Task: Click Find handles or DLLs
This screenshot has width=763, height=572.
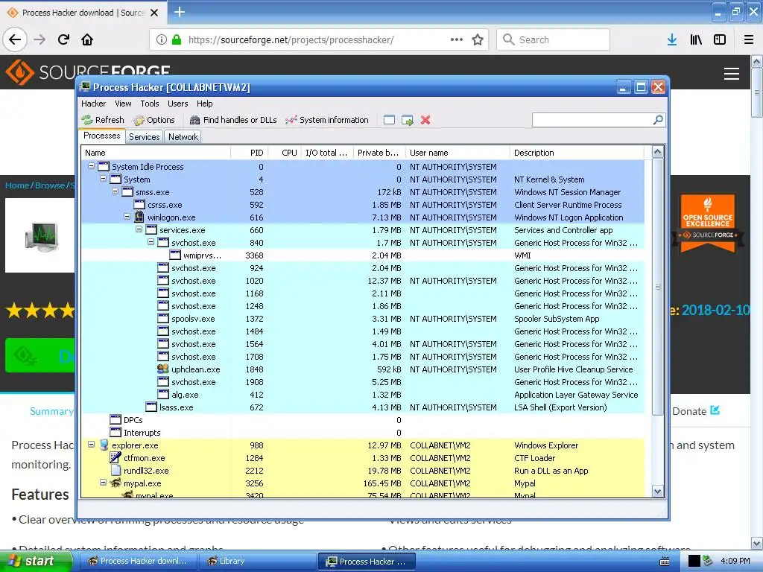Action: 233,120
